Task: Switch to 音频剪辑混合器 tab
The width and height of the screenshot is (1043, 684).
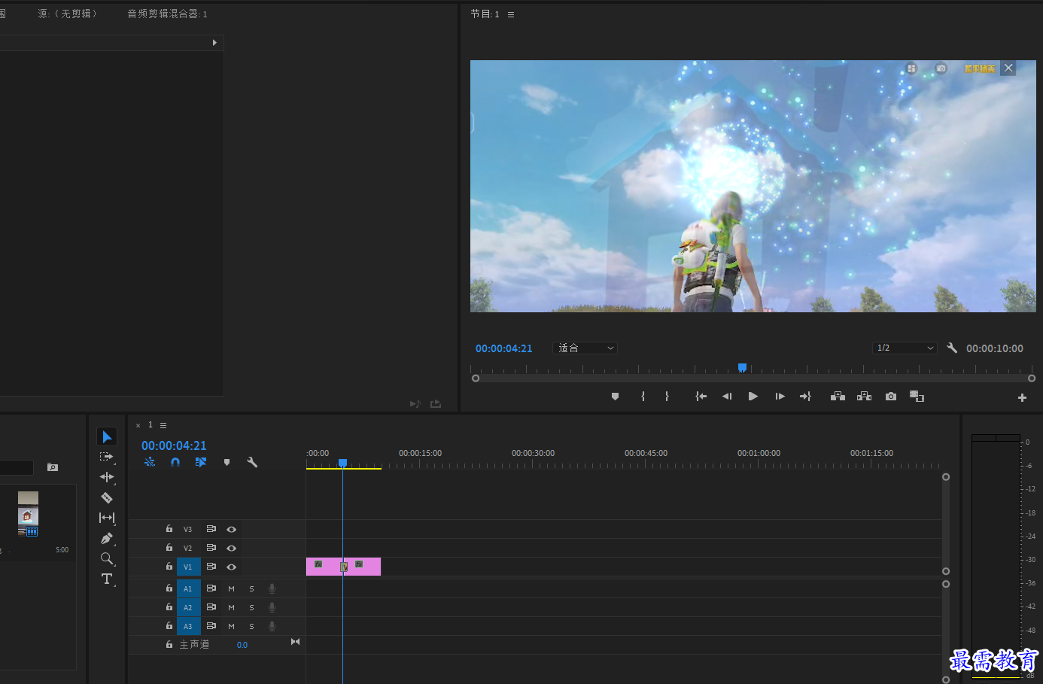Action: [x=167, y=14]
